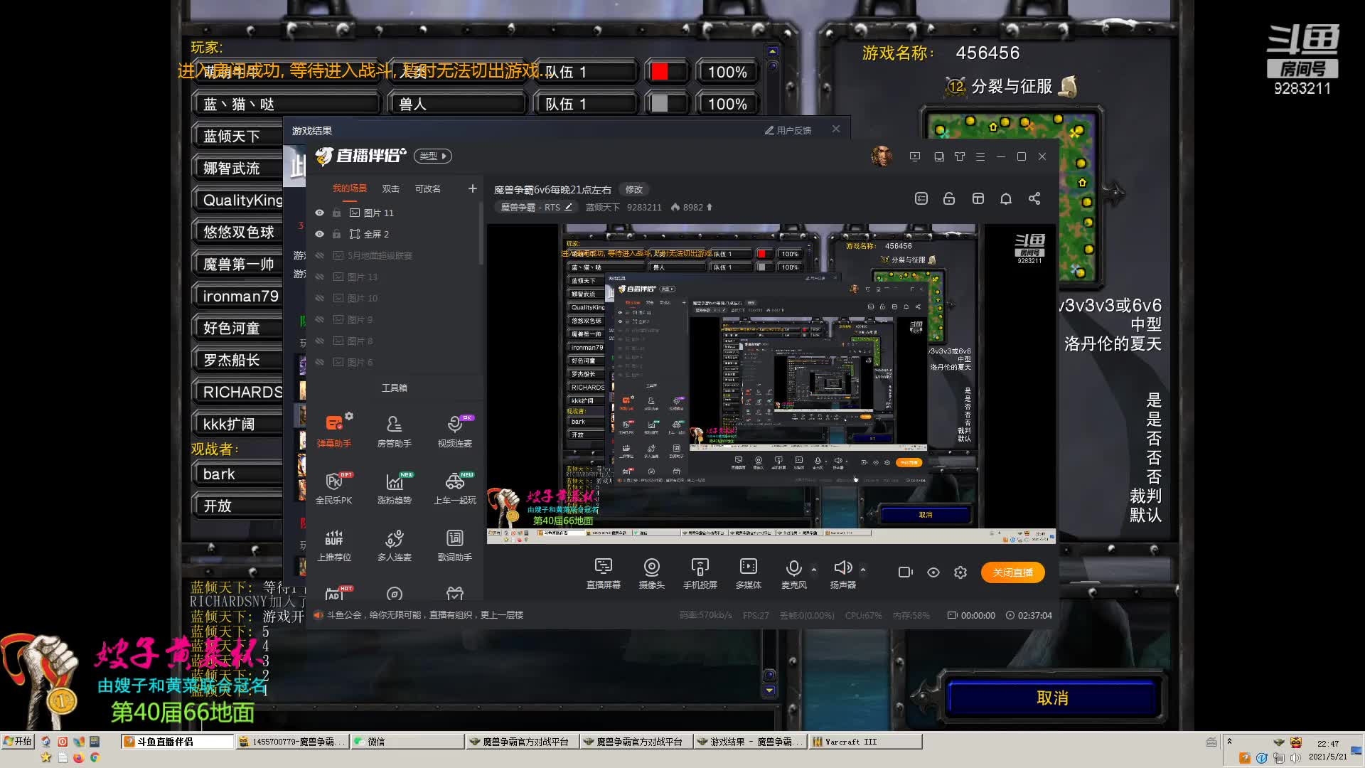Show the 5月地面超级联赛 source
This screenshot has width=1365, height=768.
tap(319, 255)
